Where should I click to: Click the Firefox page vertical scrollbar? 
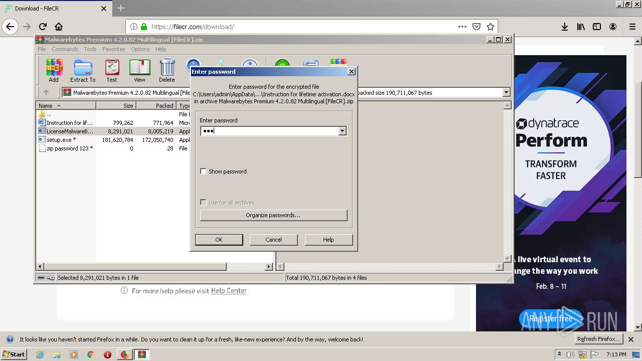tap(637, 130)
